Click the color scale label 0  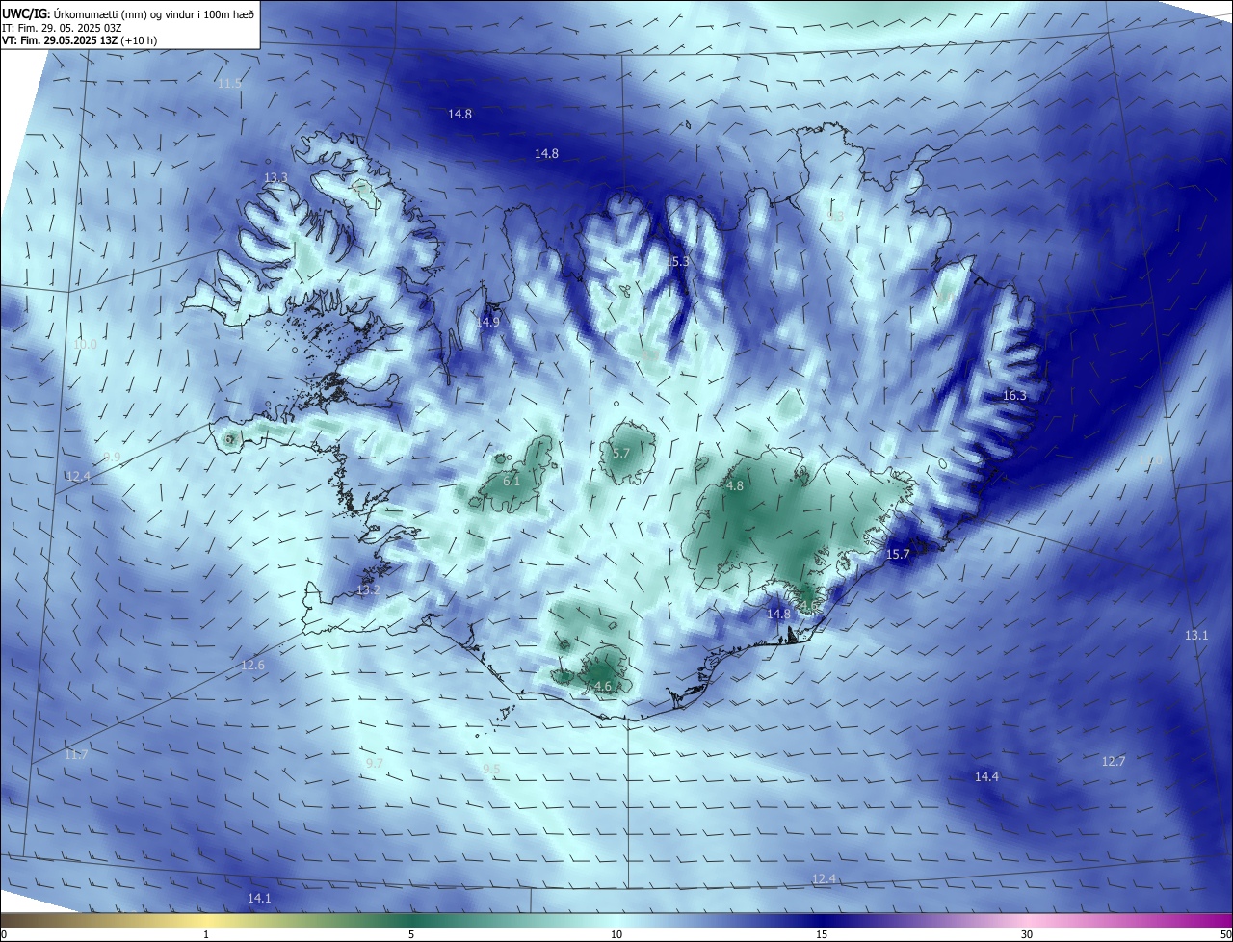4,934
